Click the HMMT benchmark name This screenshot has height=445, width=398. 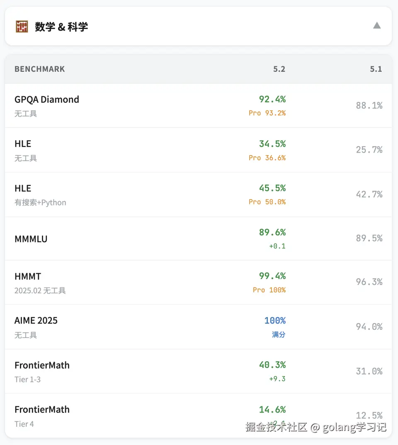tap(28, 276)
